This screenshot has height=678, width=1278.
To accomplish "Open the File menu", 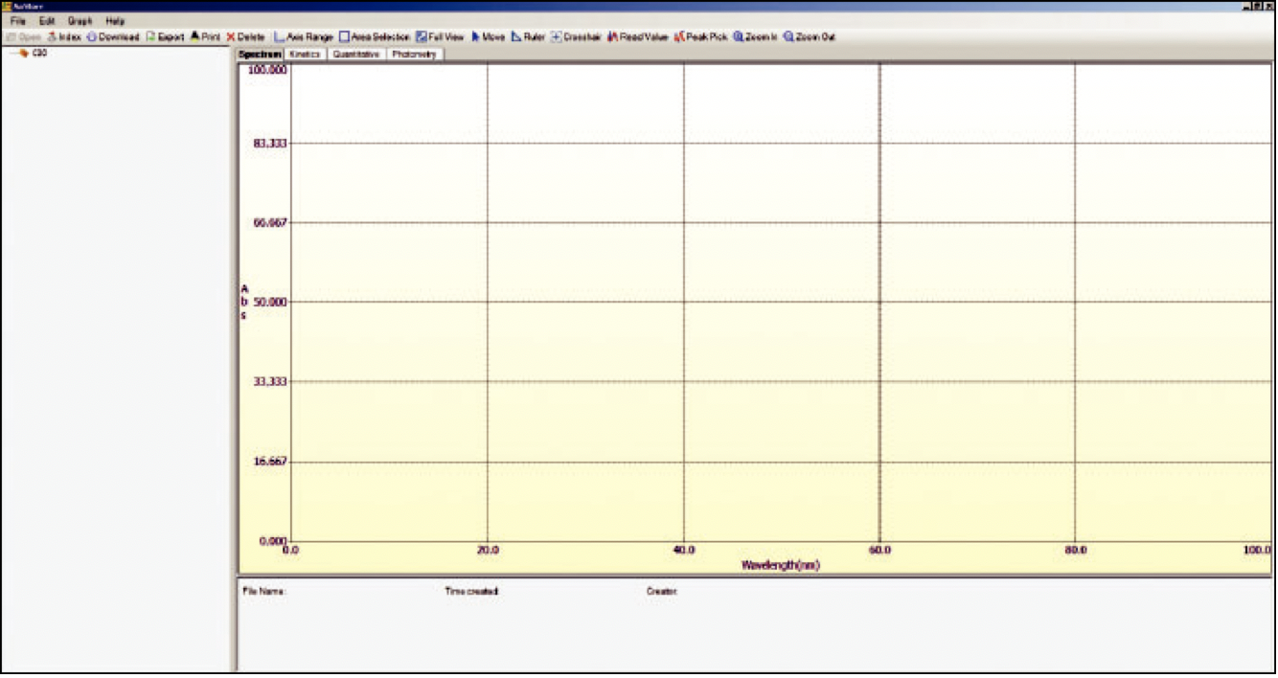I will pyautogui.click(x=18, y=21).
